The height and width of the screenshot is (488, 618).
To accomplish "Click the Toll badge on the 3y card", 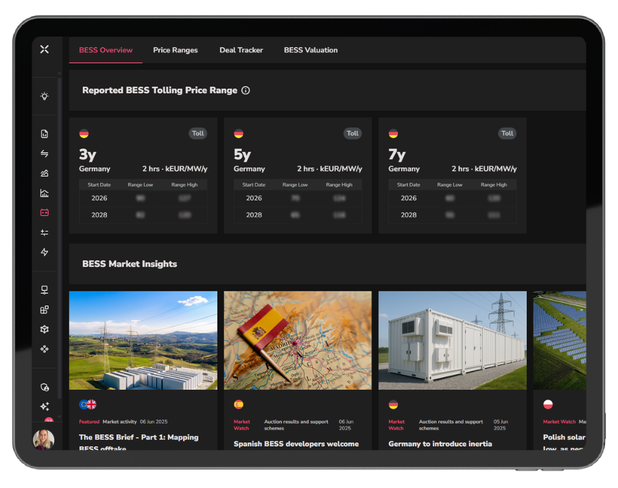I will click(x=198, y=133).
